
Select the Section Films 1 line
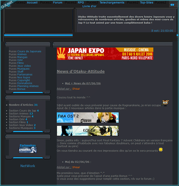18,122
